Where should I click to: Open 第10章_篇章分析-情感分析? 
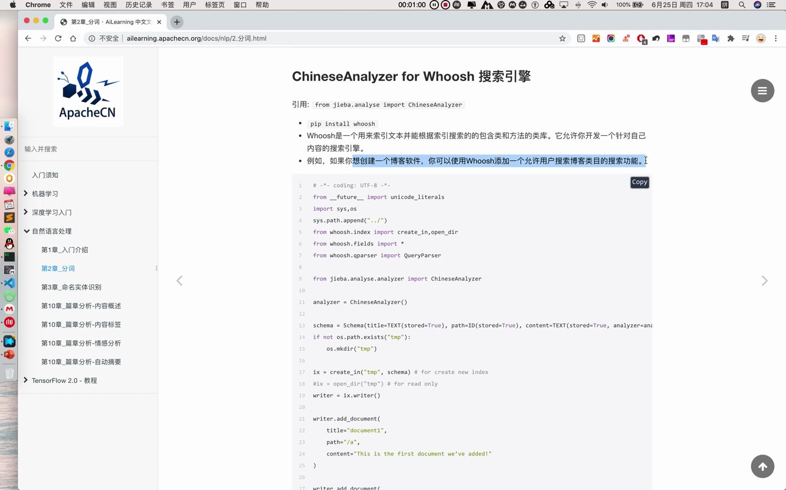point(81,343)
